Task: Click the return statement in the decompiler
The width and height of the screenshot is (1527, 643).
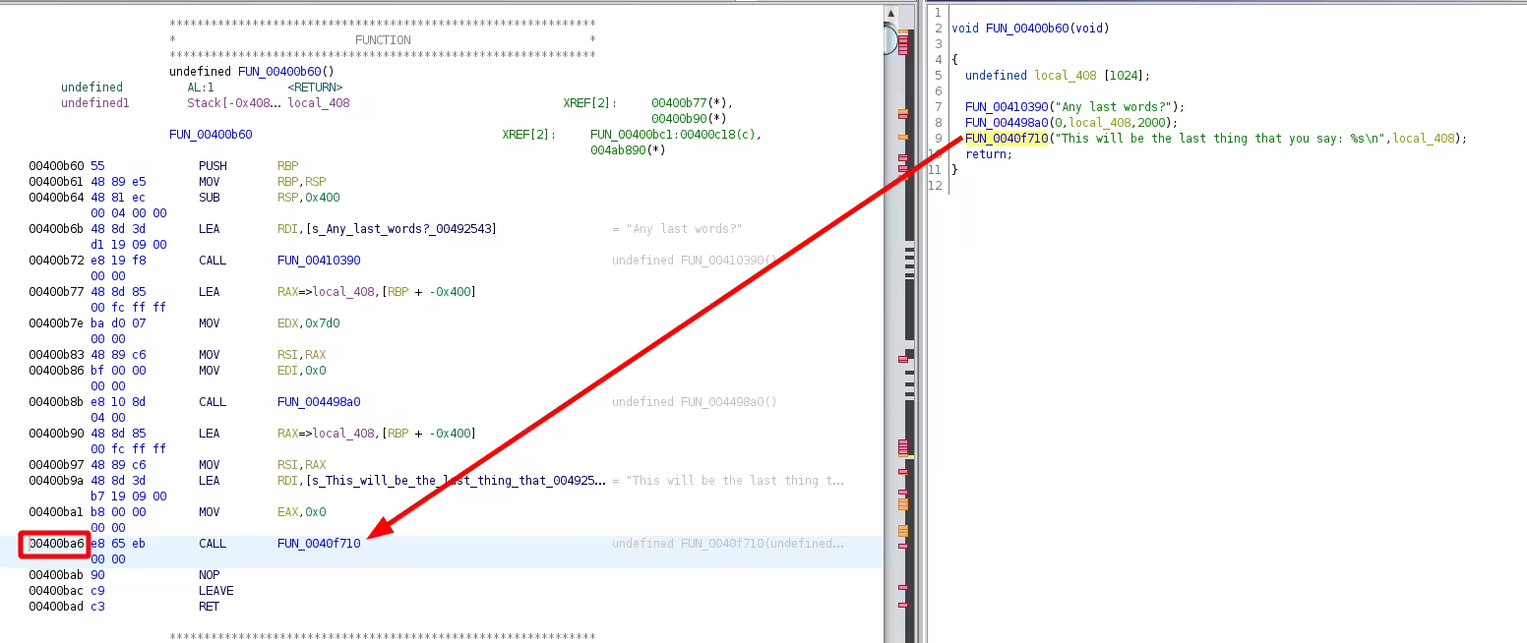Action: 988,154
